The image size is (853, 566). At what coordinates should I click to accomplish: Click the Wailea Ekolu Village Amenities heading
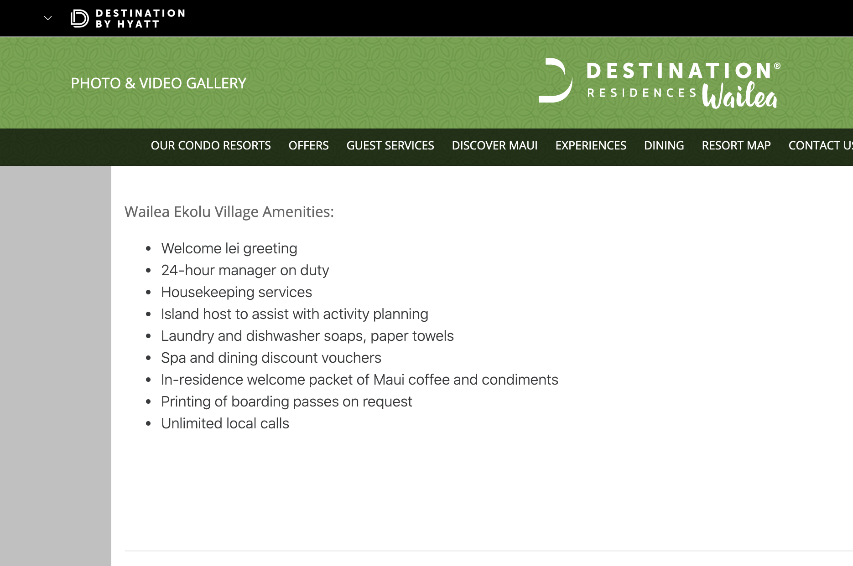click(x=229, y=212)
